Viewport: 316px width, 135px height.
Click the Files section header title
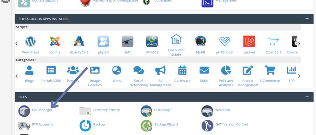(x=23, y=97)
